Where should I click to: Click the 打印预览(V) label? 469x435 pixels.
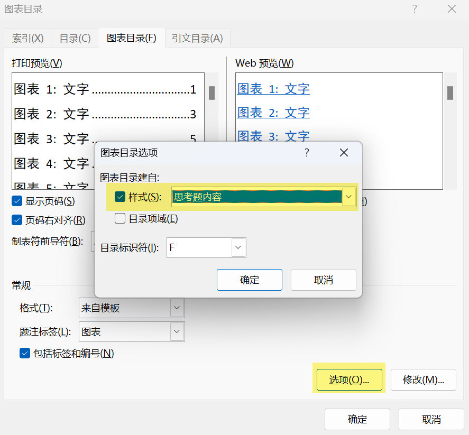point(37,63)
